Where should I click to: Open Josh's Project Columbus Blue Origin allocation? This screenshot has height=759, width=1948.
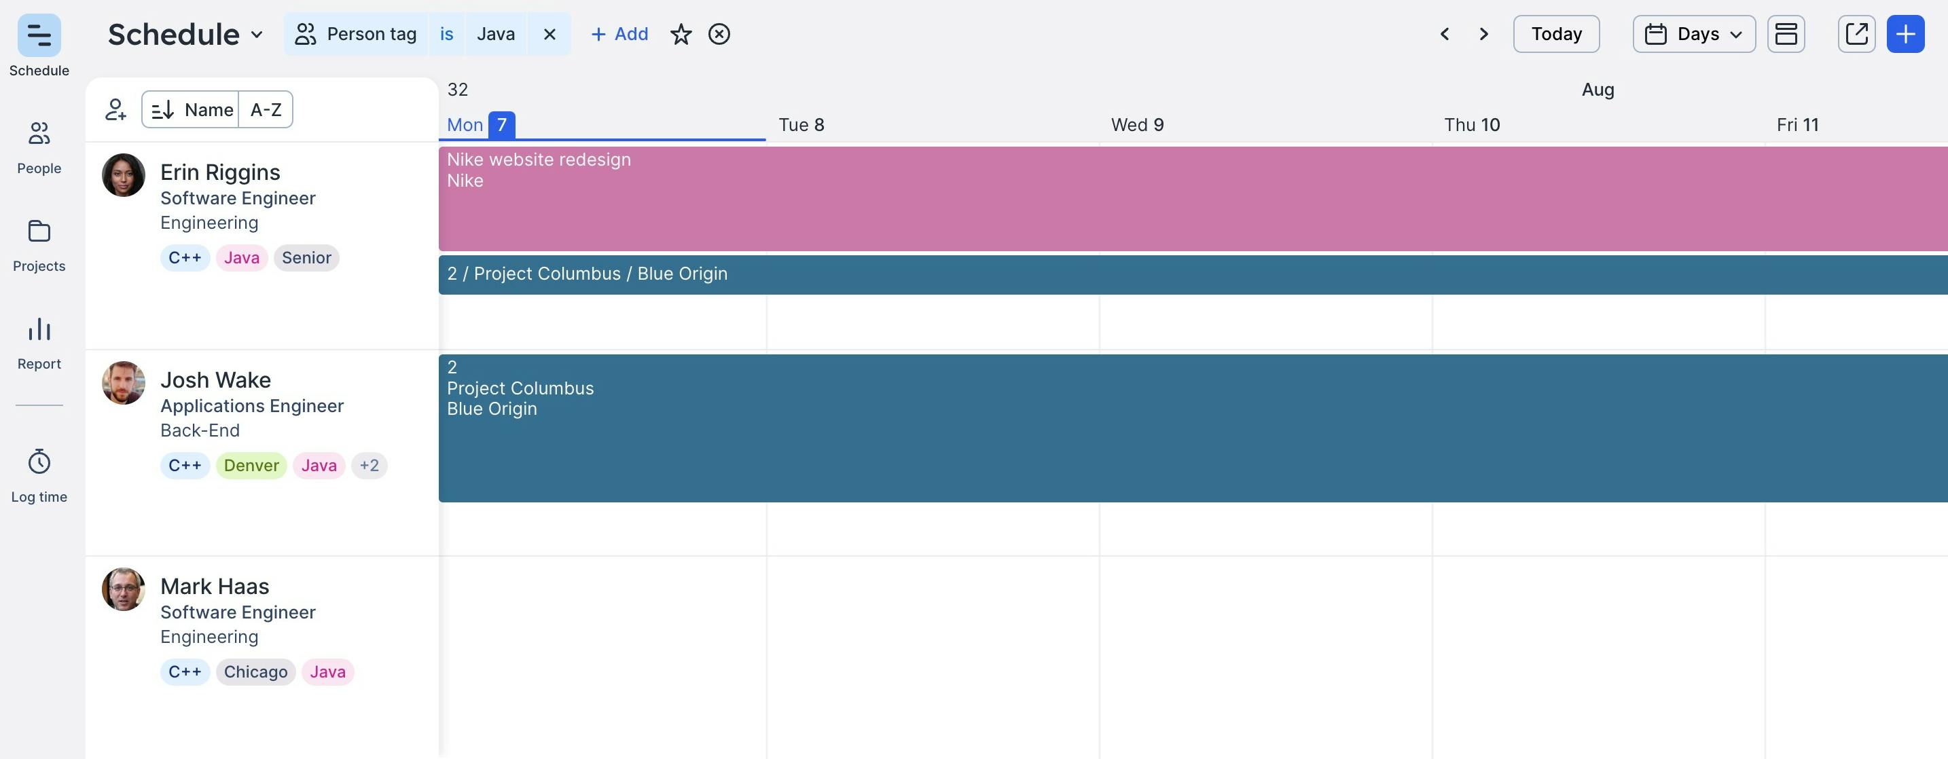[x=1193, y=428]
